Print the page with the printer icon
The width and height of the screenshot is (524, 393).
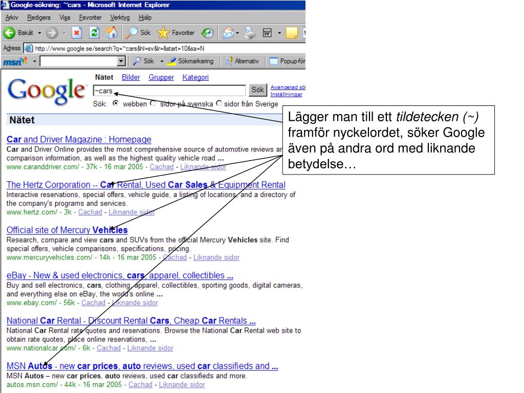pyautogui.click(x=250, y=33)
